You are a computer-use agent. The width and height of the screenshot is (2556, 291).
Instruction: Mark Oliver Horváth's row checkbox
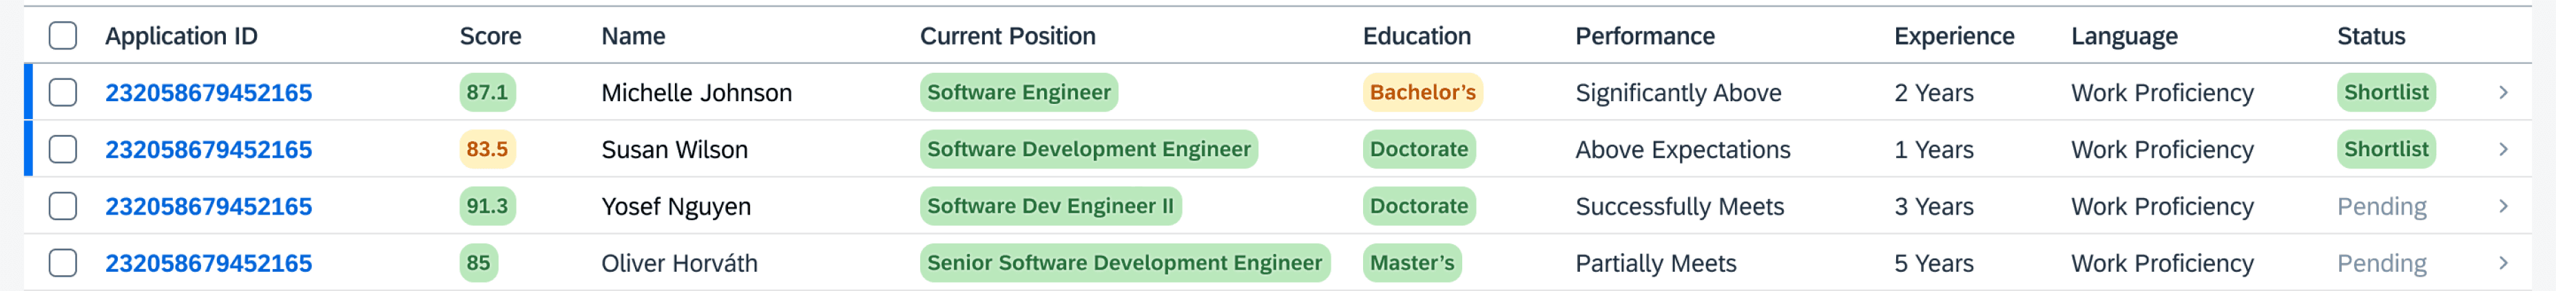(x=63, y=263)
